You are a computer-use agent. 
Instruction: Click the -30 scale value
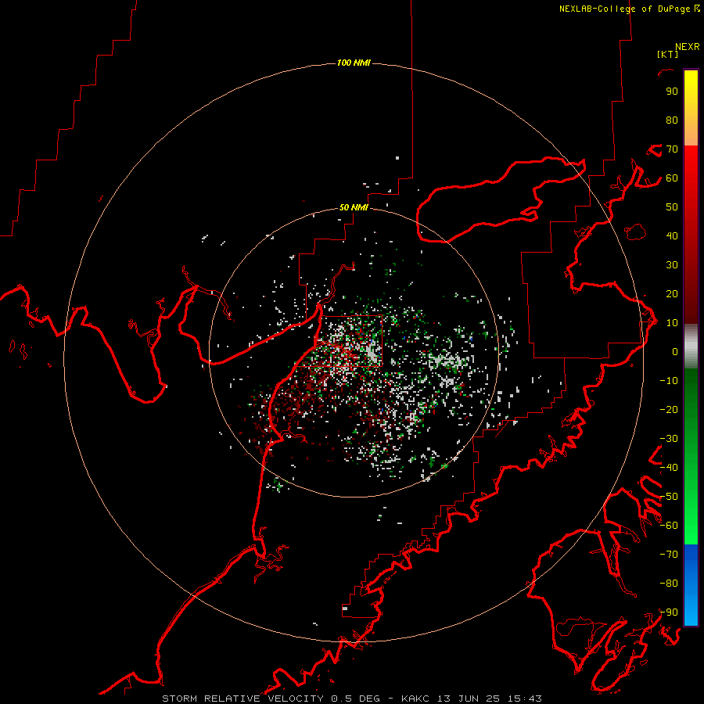669,439
